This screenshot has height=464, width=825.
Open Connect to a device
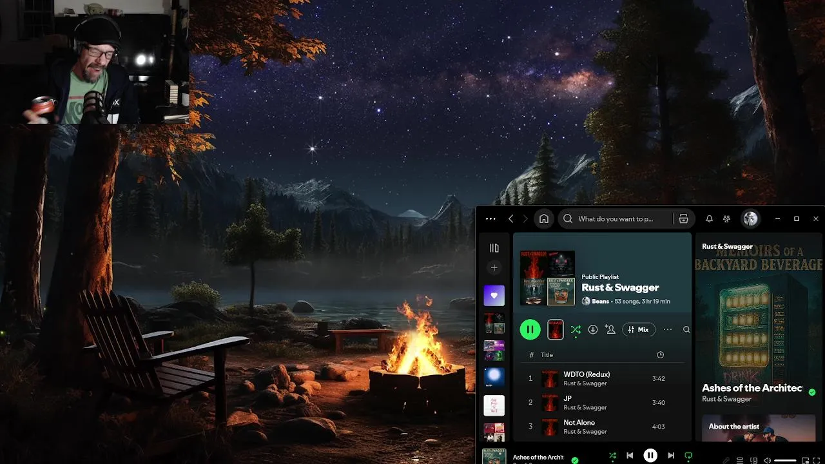(753, 461)
